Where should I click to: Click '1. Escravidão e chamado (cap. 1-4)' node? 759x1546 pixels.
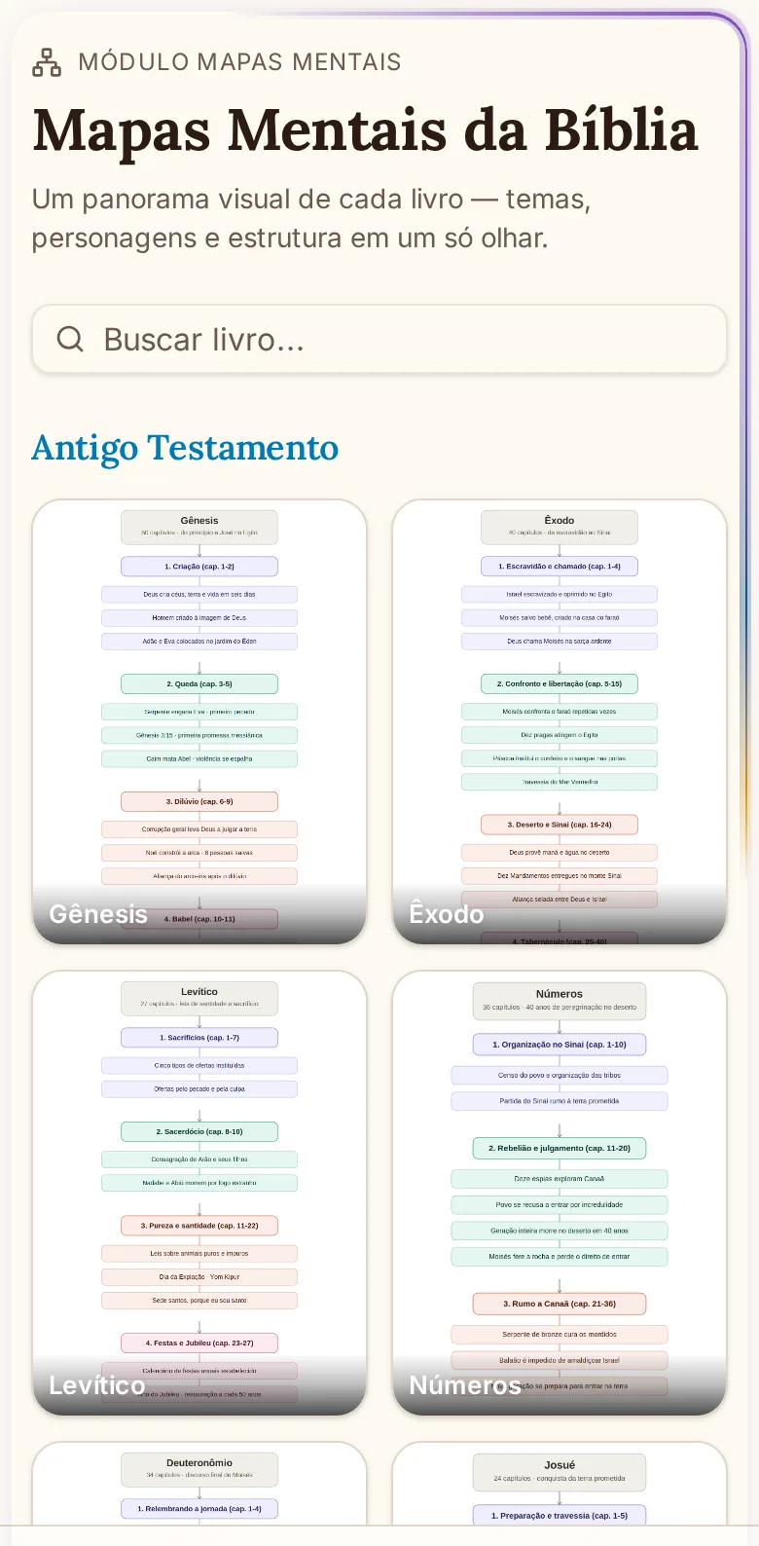560,567
